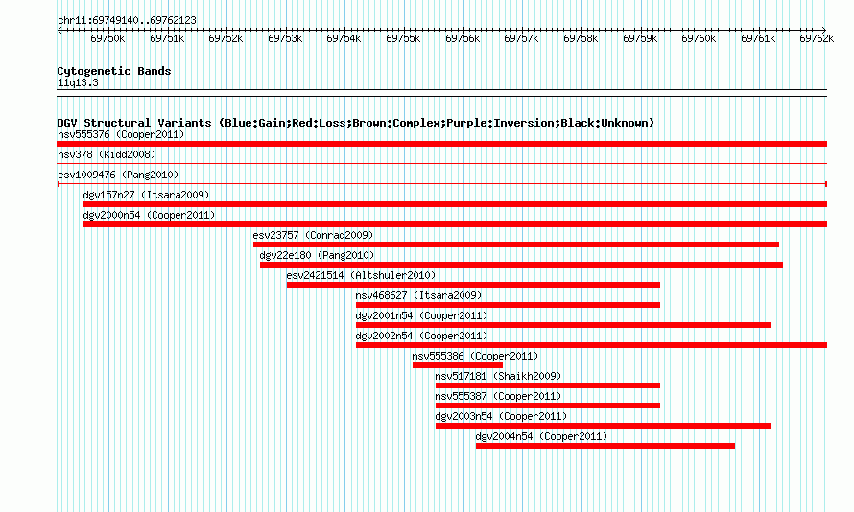
Task: Select the red bar under esv2421514
Action: point(473,285)
